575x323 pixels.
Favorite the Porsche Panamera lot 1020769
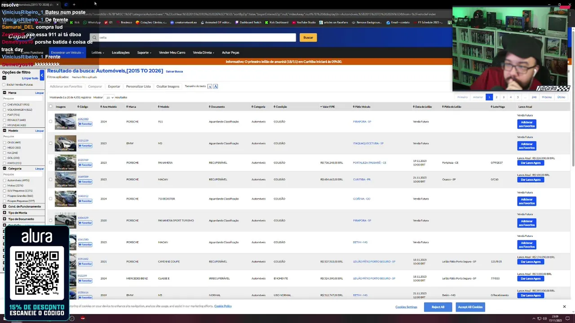[85, 165]
